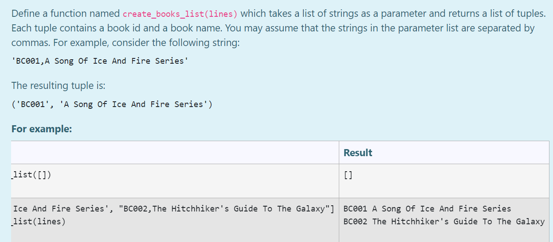Click the empty left table header cell
The width and height of the screenshot is (553, 242).
175,153
